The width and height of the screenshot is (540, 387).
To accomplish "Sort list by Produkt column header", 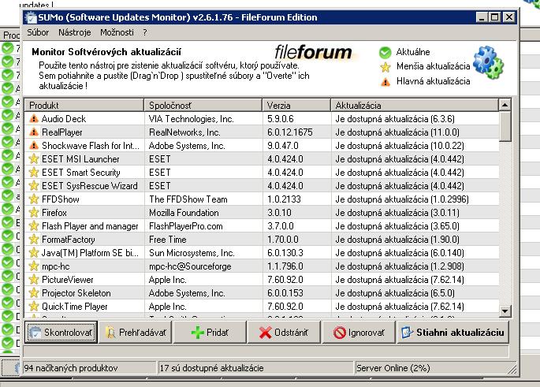I will click(x=84, y=105).
